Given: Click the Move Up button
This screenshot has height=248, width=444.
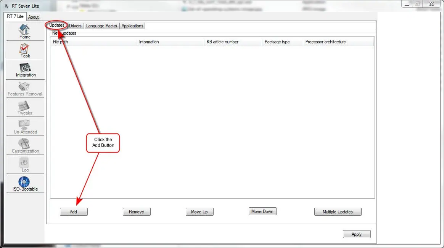Looking at the screenshot, I should [x=199, y=211].
